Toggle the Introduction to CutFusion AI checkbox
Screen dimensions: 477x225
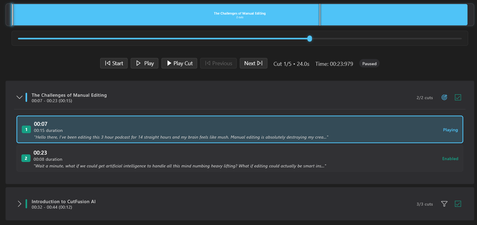pyautogui.click(x=458, y=204)
